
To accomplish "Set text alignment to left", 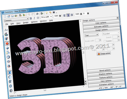I will 65,15.
